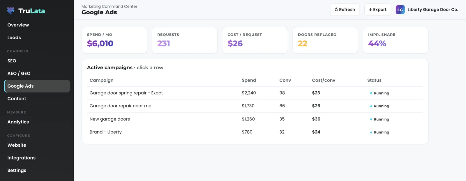Viewport: 466px width, 181px height.
Task: Click the Status column header
Action: (374, 80)
